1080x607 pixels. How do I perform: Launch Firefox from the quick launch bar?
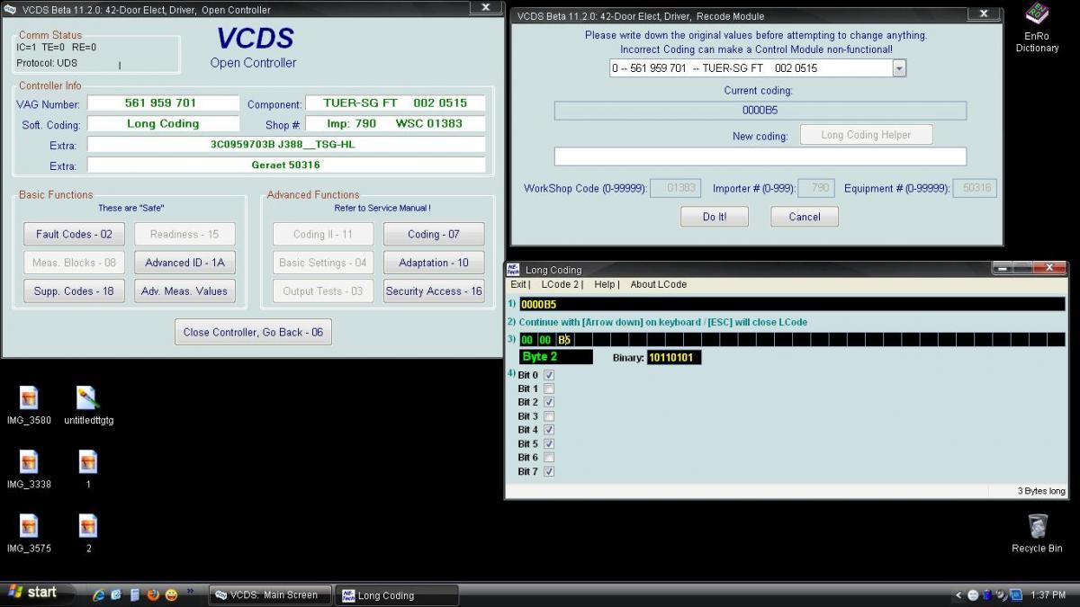point(153,594)
